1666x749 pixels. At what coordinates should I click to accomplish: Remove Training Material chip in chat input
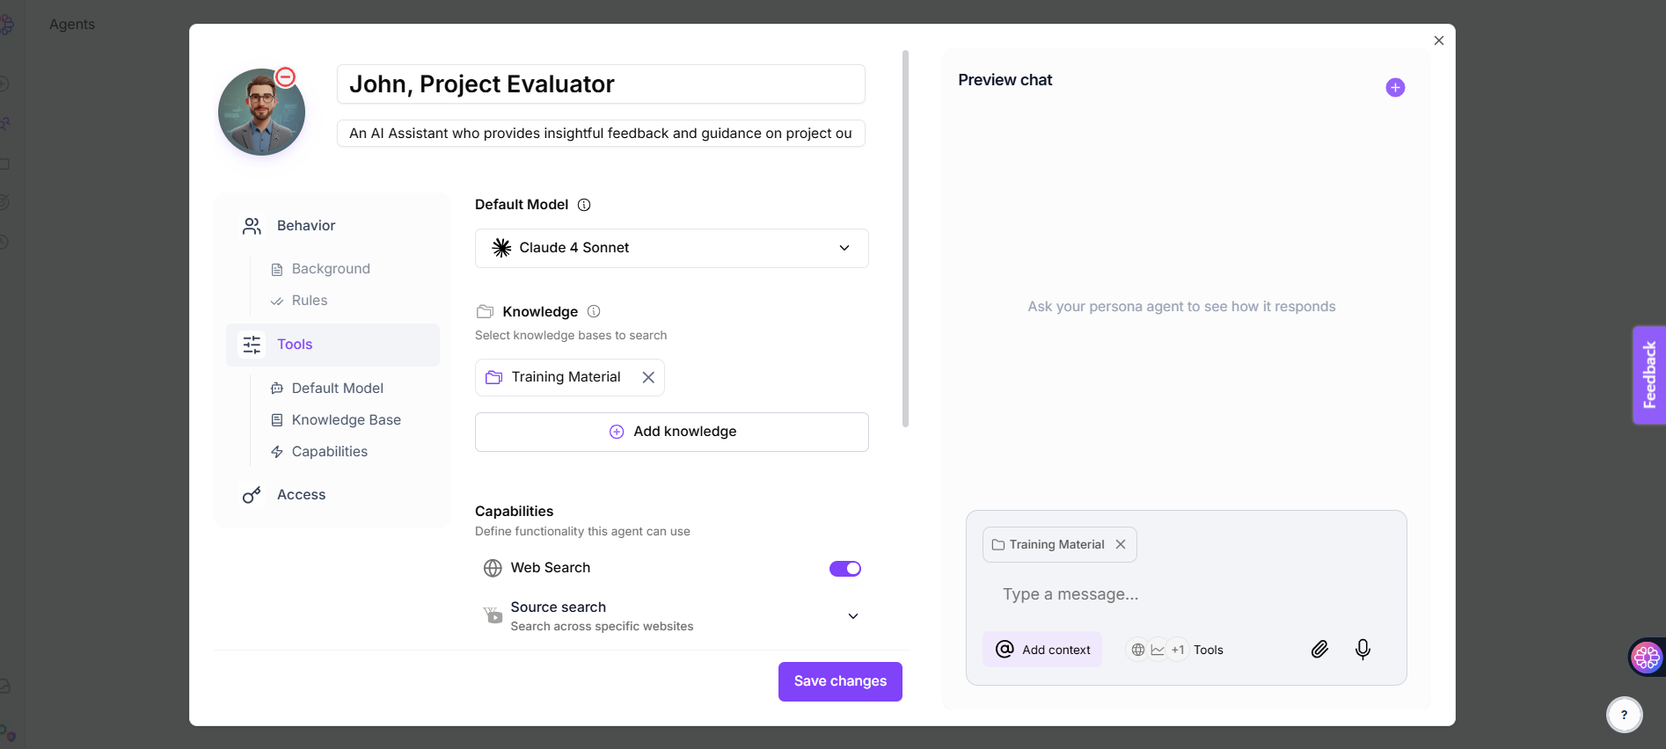click(x=1121, y=545)
